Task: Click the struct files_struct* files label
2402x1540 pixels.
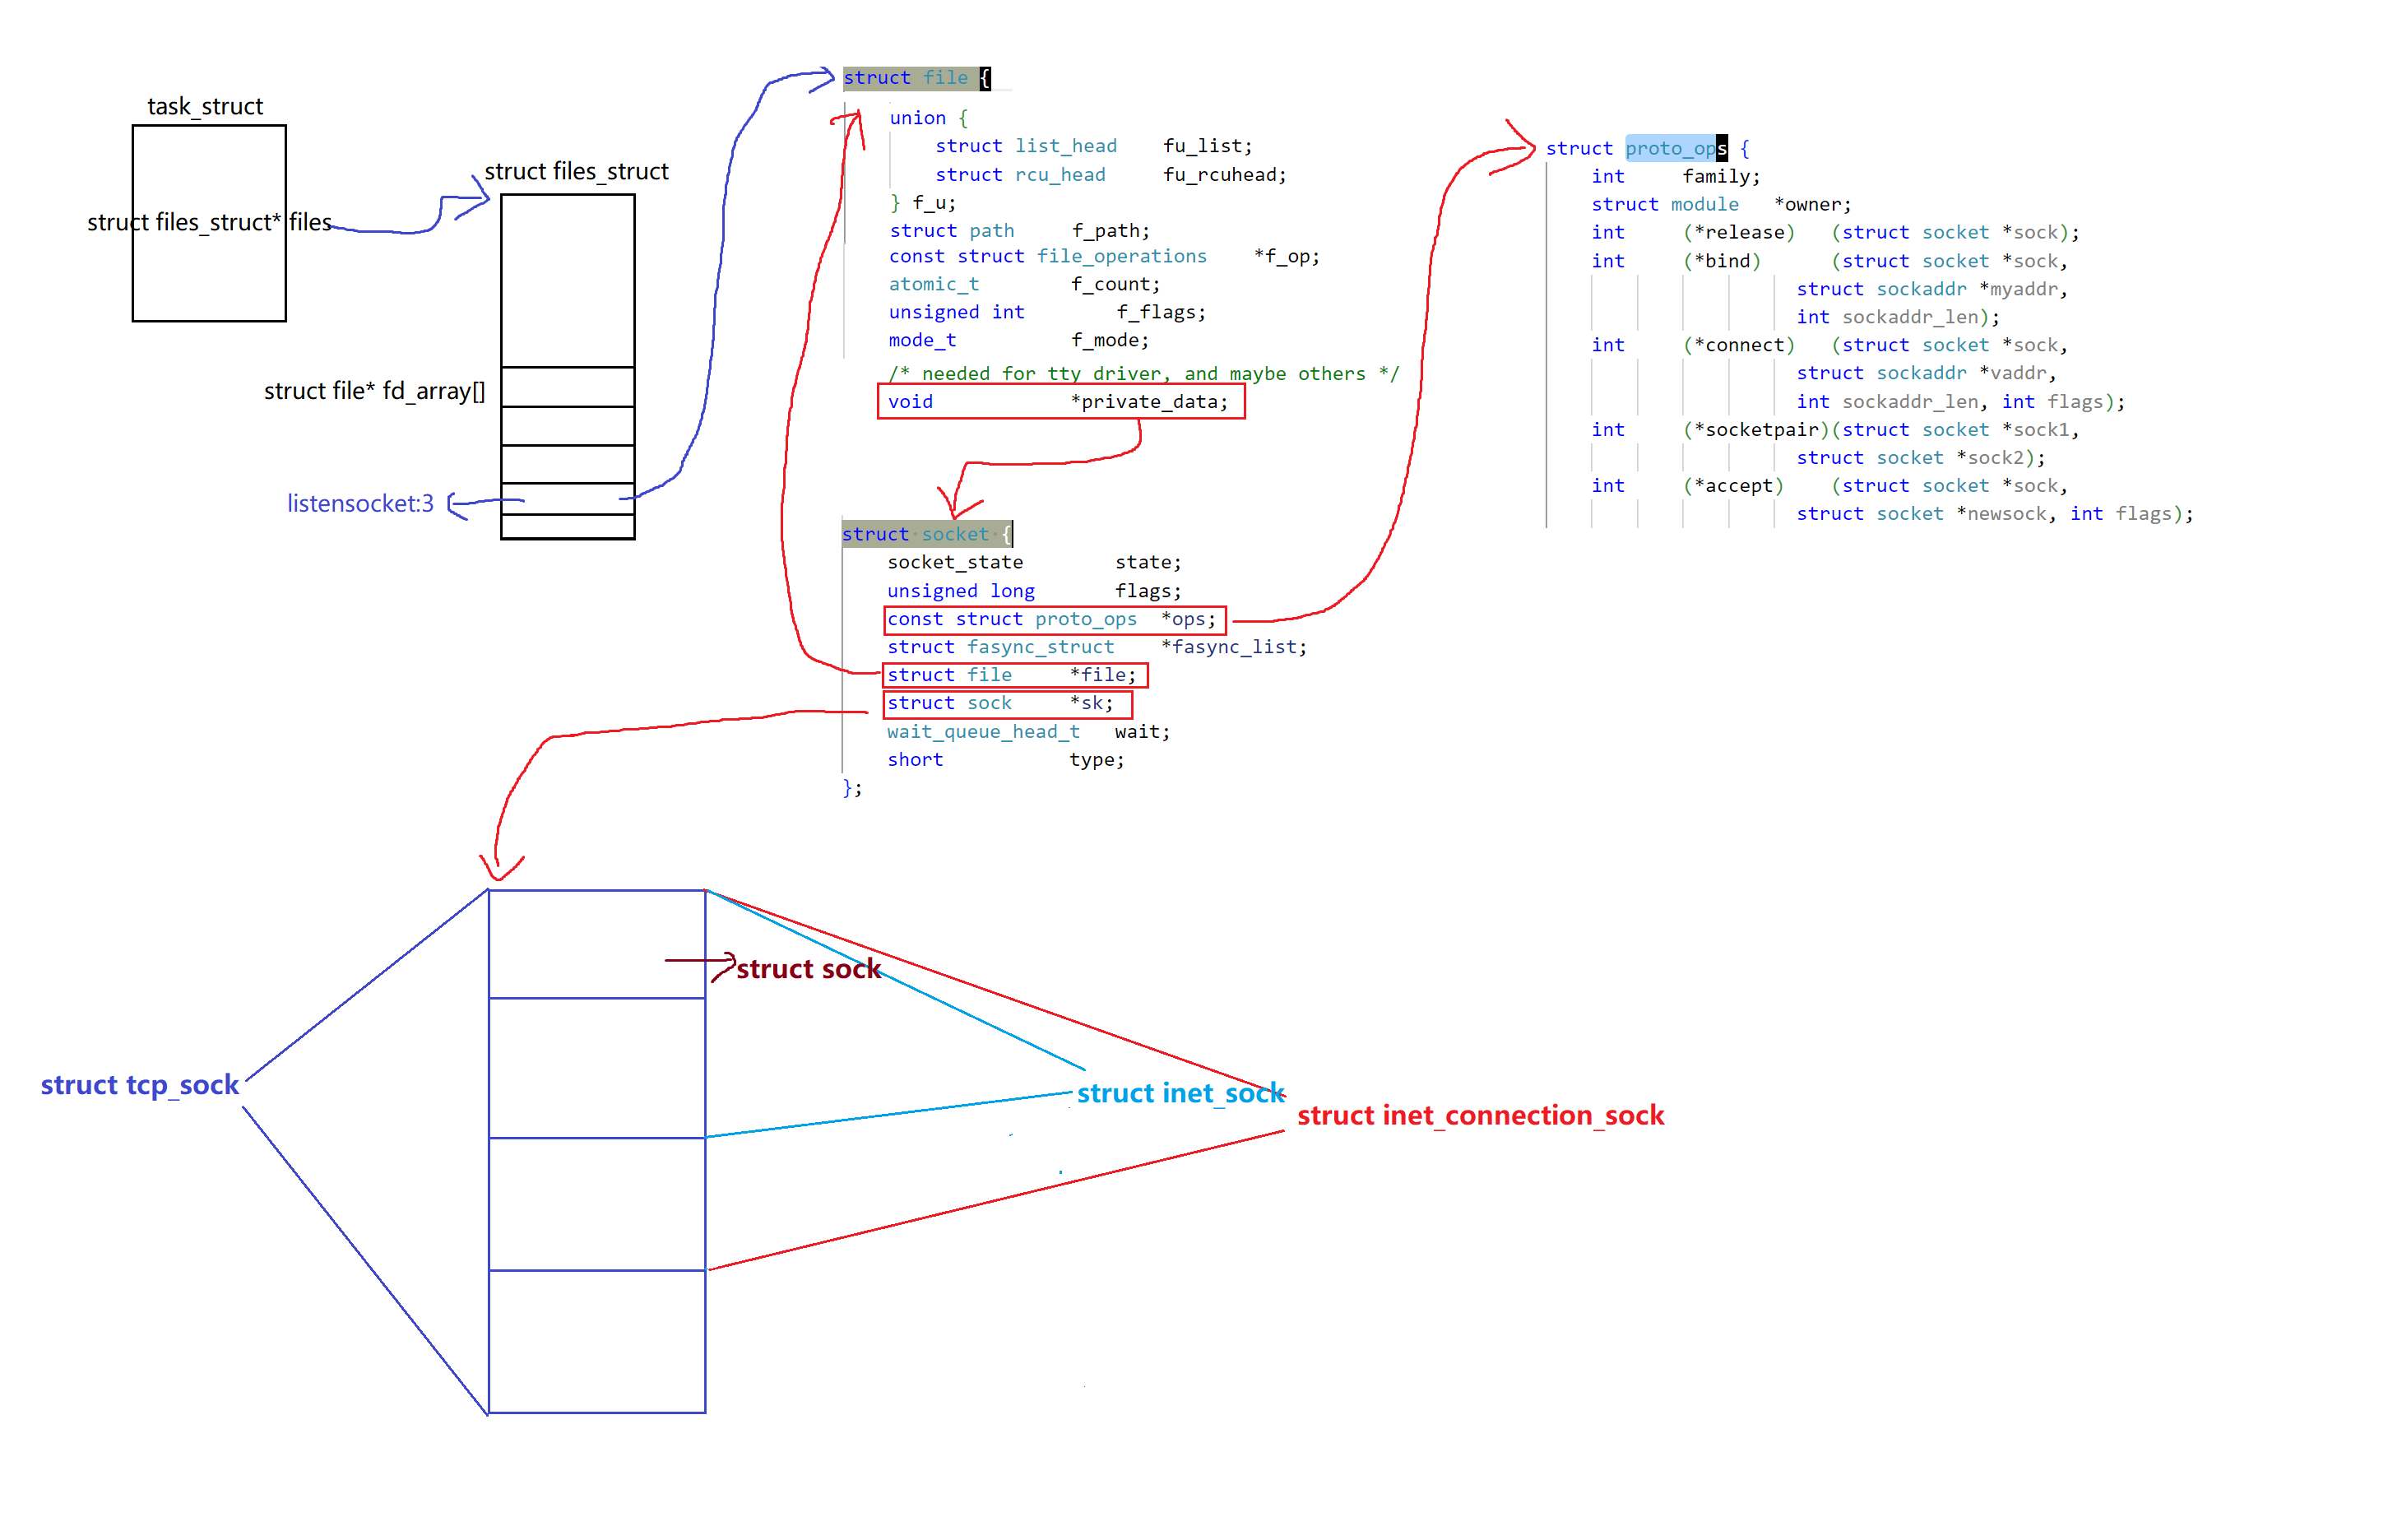Action: (x=209, y=222)
